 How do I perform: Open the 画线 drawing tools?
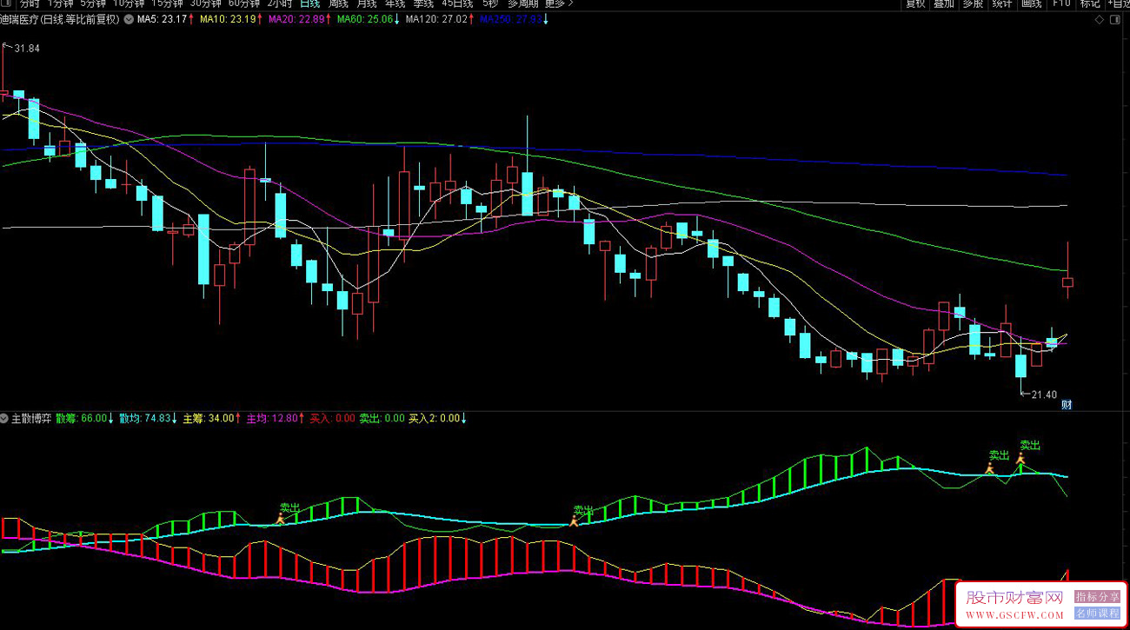1032,3
